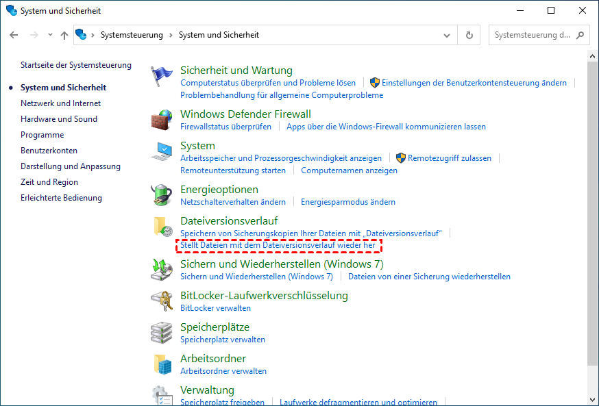Viewport: 599px width, 406px height.
Task: Click shield icon beside Benutzerkontensteuerung link
Action: click(x=375, y=82)
